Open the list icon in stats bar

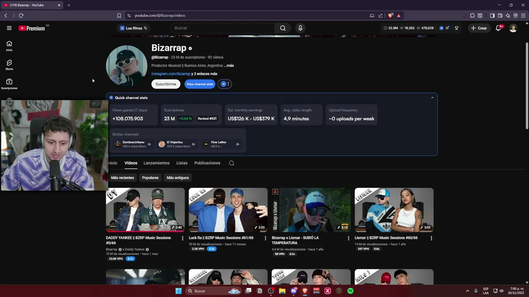pos(448,28)
